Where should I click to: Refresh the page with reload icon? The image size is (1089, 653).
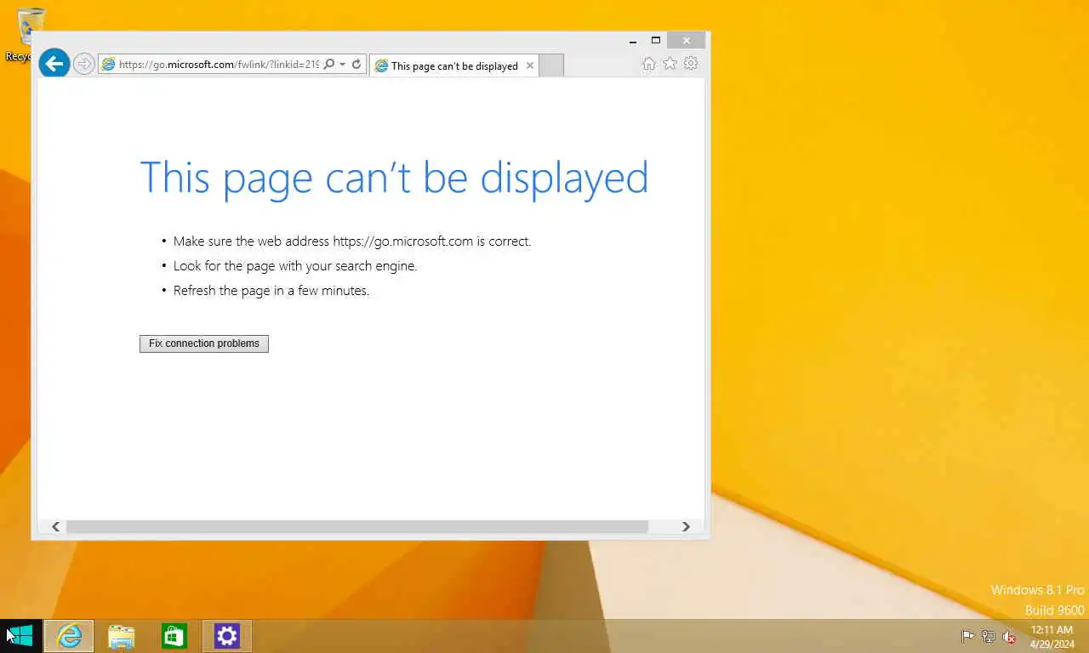click(356, 64)
